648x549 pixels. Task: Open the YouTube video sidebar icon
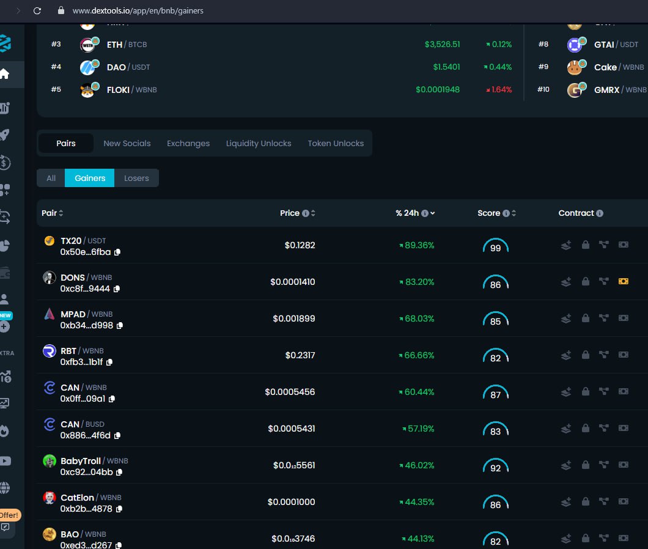tap(5, 461)
